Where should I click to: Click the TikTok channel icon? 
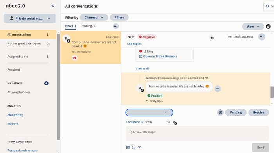click(268, 27)
